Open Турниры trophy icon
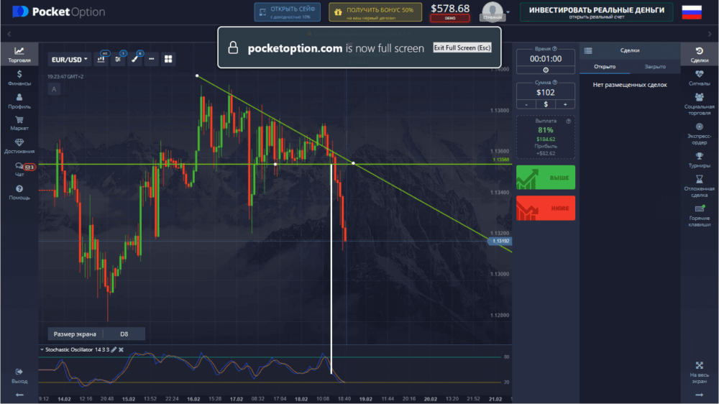Screen dimensions: 719x404 (x=699, y=160)
